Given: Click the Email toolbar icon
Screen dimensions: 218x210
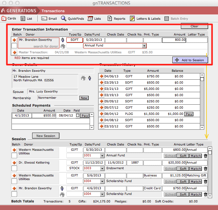Looking at the screenshot, I should click(x=49, y=19).
